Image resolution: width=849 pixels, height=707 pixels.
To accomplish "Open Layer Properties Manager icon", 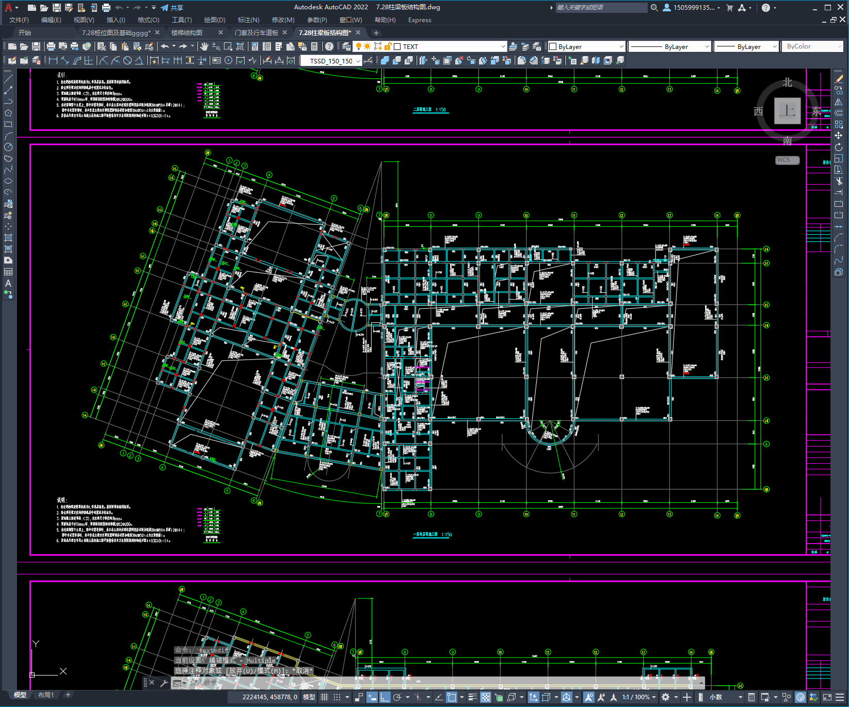I will coord(346,46).
